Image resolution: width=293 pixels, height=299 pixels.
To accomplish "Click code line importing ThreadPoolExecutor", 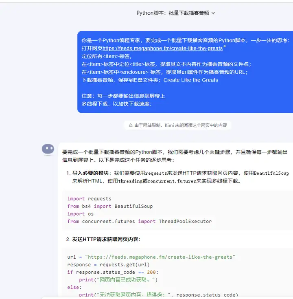I will pyautogui.click(x=140, y=221).
